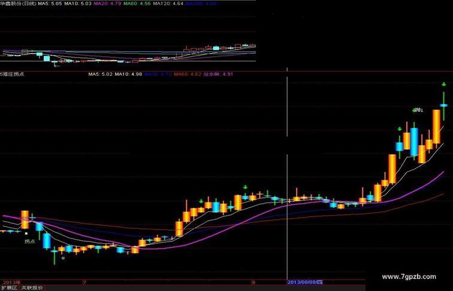Open the 关联报价 tab
453x291 pixels.
coord(32,288)
